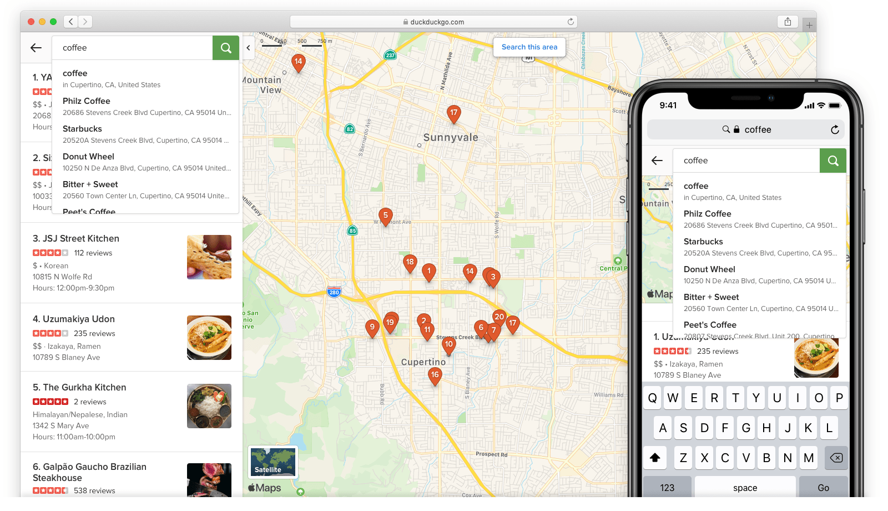The width and height of the screenshot is (888, 511).
Task: Switch the map to Satellite view
Action: 273,462
